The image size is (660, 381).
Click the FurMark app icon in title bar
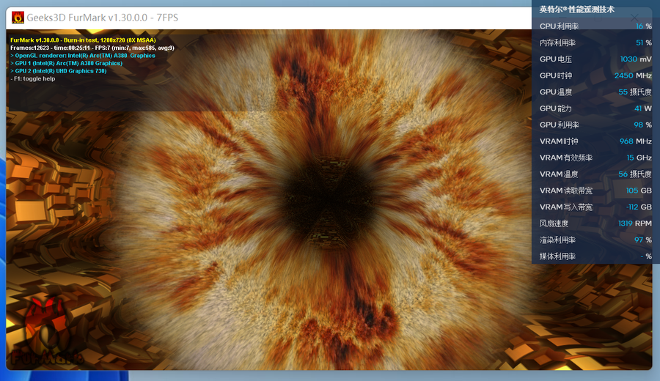click(x=18, y=18)
